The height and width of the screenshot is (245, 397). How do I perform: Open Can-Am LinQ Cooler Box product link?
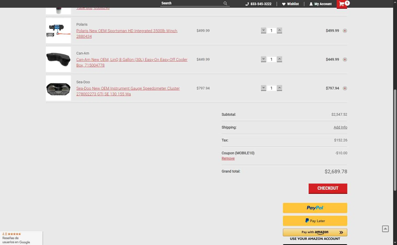132,62
